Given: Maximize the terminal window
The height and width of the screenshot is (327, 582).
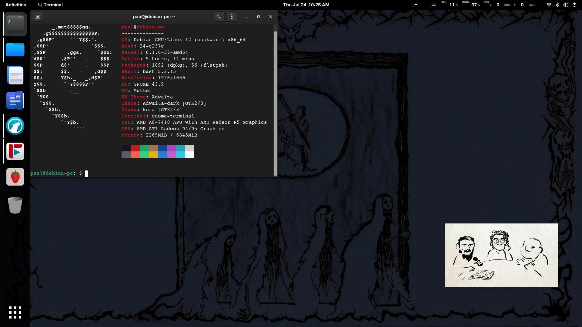Looking at the screenshot, I should tap(259, 17).
